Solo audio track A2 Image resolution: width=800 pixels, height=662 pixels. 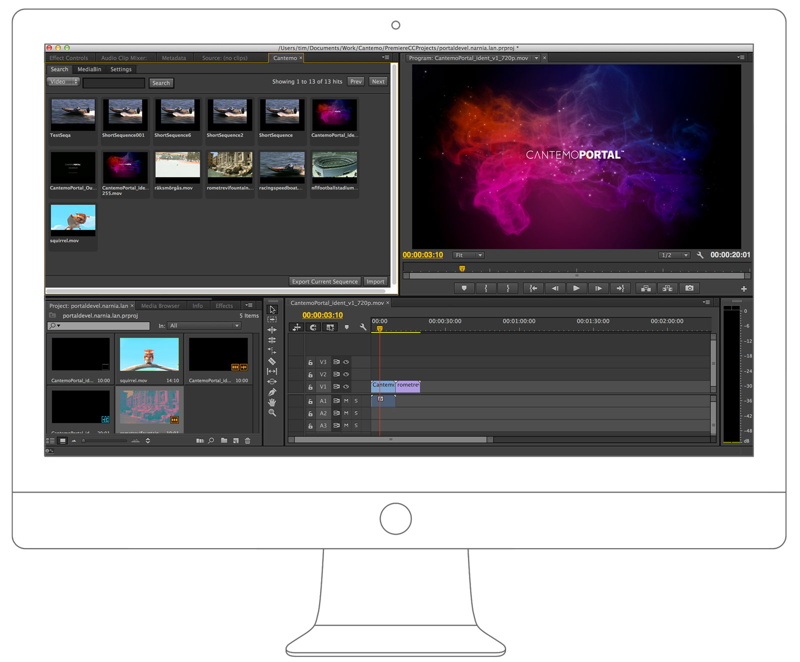(356, 413)
